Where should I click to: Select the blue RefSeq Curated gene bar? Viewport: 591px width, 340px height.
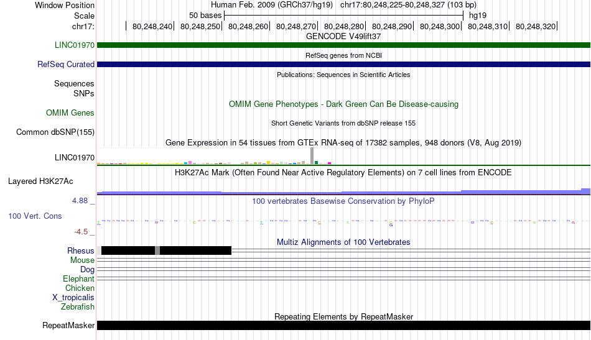point(343,65)
